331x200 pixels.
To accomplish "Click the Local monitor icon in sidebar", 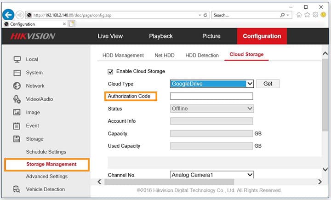I will [17, 59].
